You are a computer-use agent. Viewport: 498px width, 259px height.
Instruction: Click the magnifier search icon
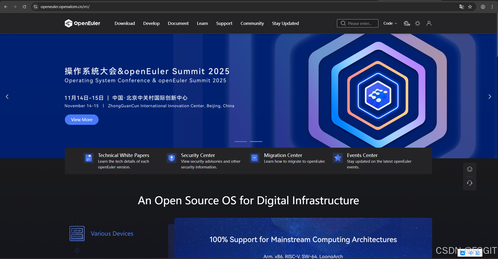point(343,23)
